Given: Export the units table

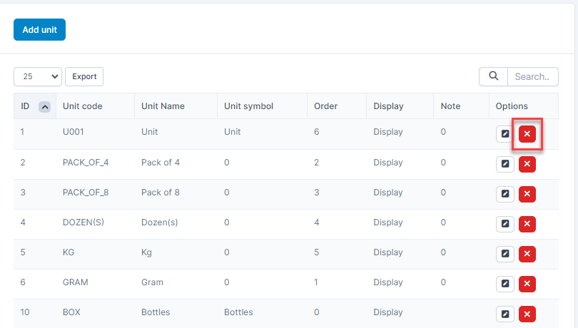Looking at the screenshot, I should click(84, 76).
